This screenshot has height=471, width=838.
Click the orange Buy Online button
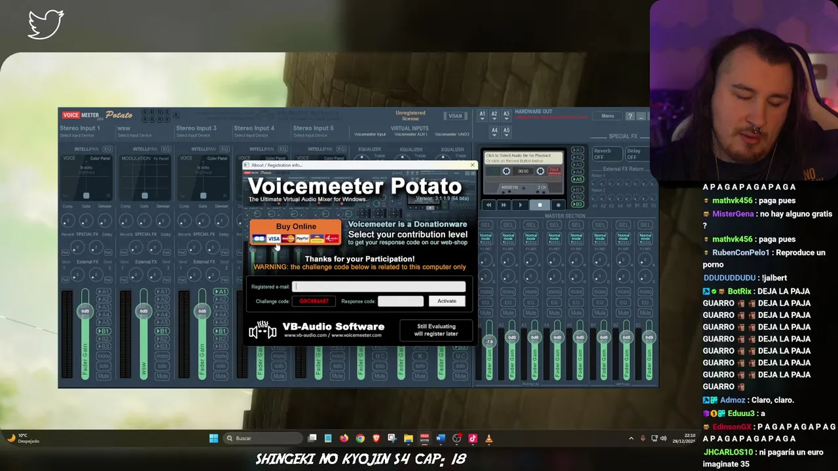[x=295, y=232]
